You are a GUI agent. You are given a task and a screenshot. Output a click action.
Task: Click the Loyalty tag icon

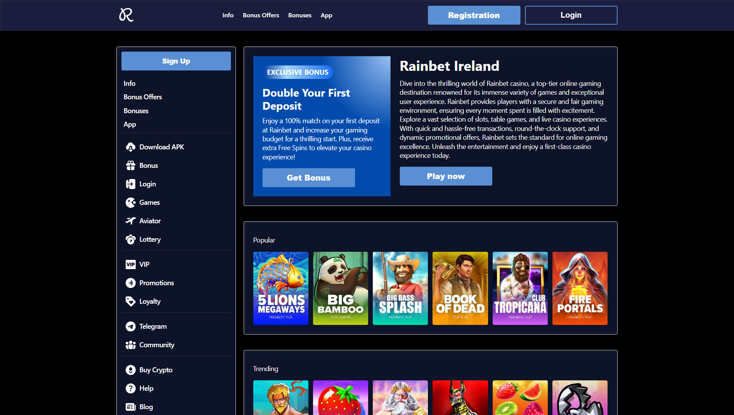131,301
